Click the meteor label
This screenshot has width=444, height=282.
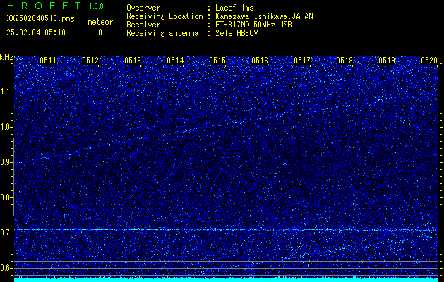[100, 22]
